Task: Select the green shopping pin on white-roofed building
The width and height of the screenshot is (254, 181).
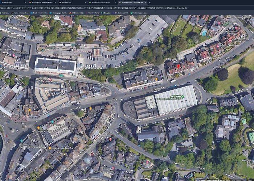Action: pyautogui.click(x=183, y=97)
